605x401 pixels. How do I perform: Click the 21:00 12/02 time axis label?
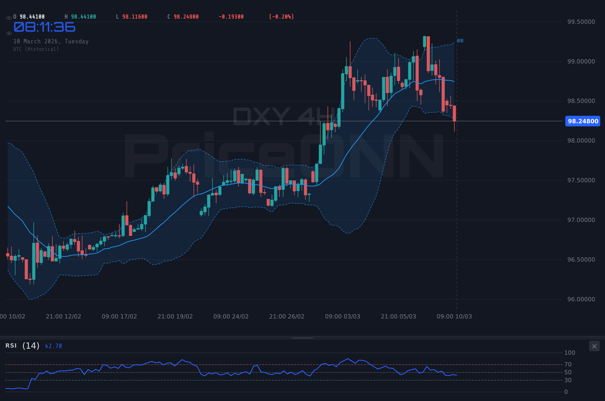tap(64, 317)
